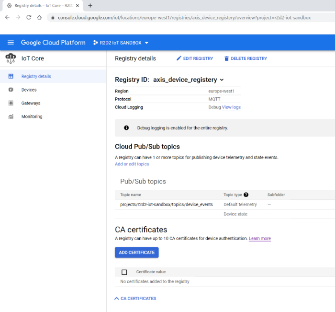The image size is (335, 312).
Task: Collapse the CA CERTIFICATES section
Action: (135, 298)
